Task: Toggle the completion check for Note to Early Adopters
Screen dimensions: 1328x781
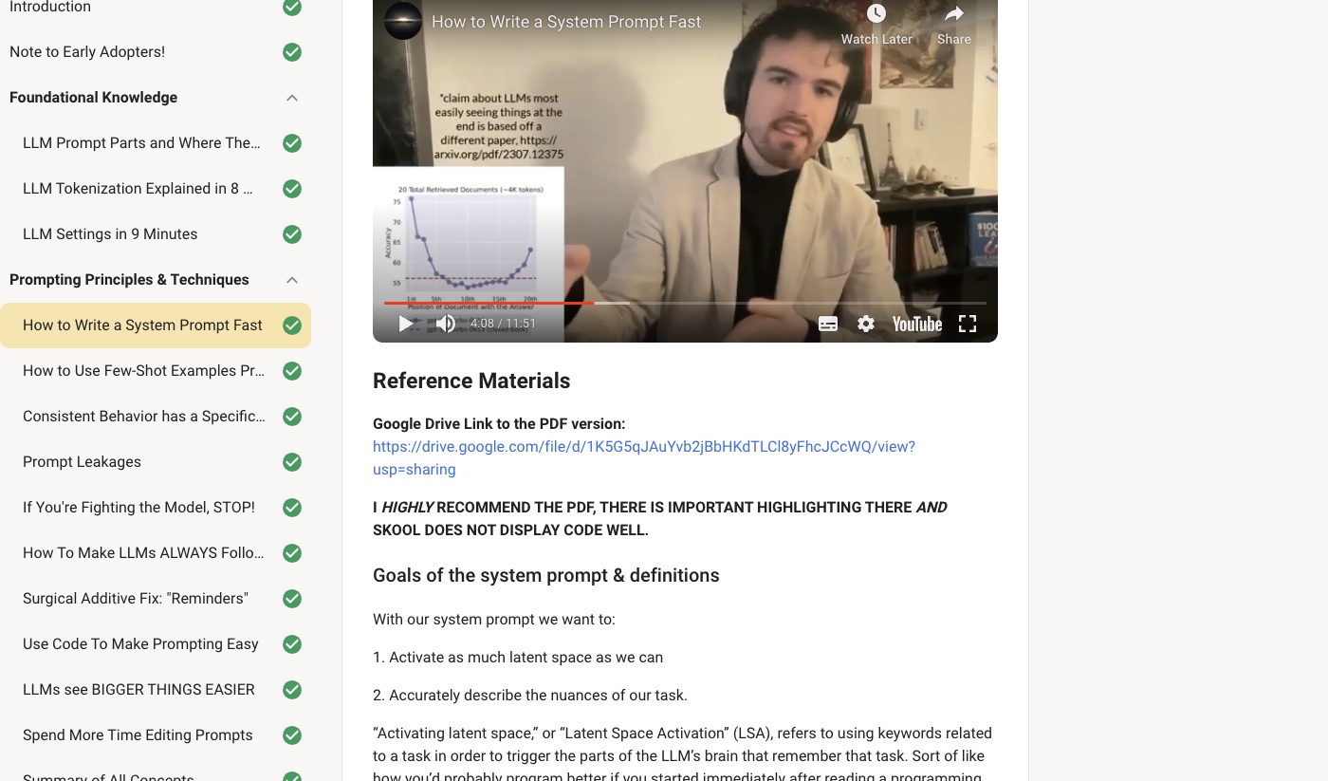Action: [x=292, y=52]
